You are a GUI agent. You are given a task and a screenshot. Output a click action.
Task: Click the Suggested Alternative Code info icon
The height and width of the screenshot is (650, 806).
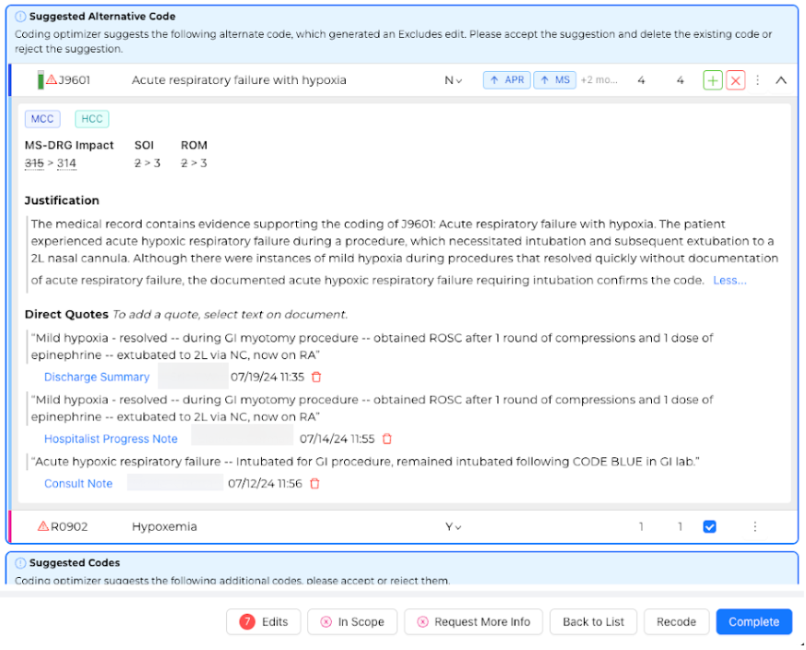tap(20, 17)
